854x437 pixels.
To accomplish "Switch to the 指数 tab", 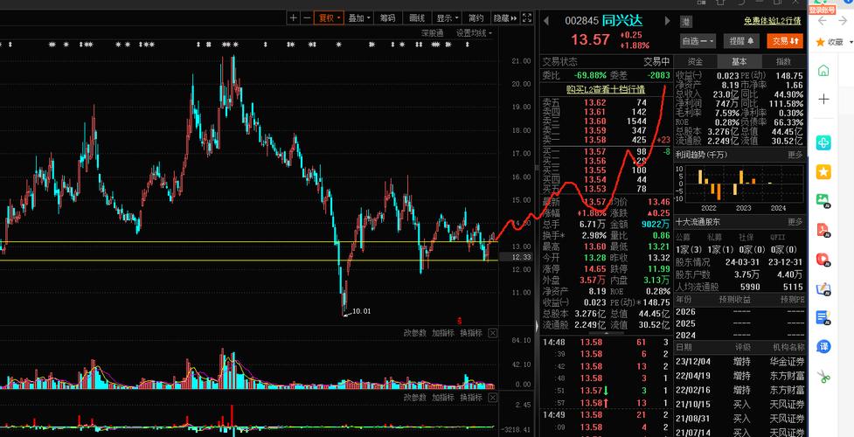I will tap(782, 62).
